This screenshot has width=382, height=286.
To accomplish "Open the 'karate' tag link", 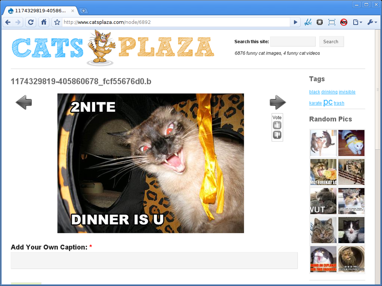I will click(315, 103).
